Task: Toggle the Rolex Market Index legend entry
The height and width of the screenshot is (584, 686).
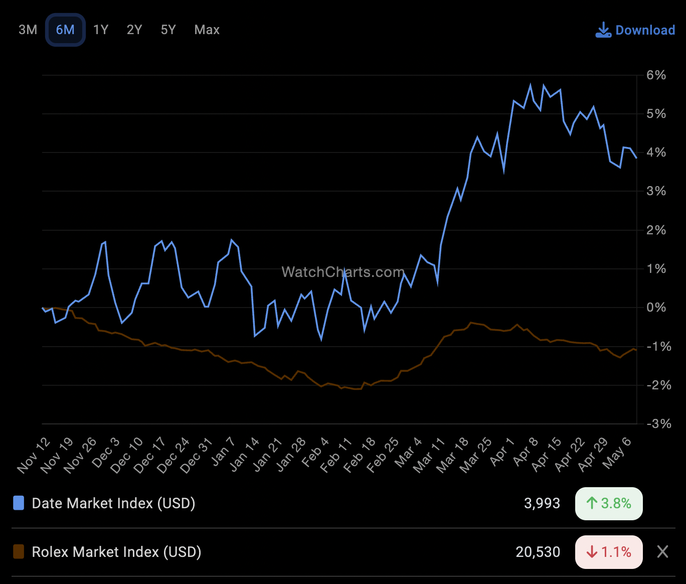Action: tap(115, 552)
